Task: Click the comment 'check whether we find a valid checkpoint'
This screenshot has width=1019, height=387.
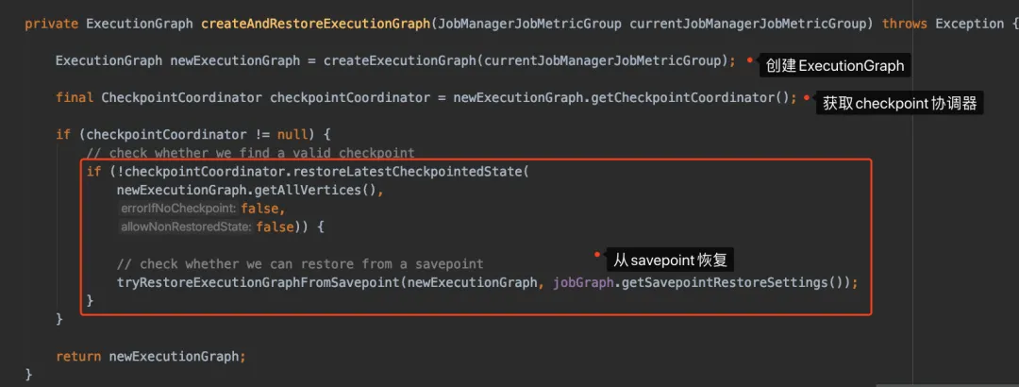Action: point(250,154)
